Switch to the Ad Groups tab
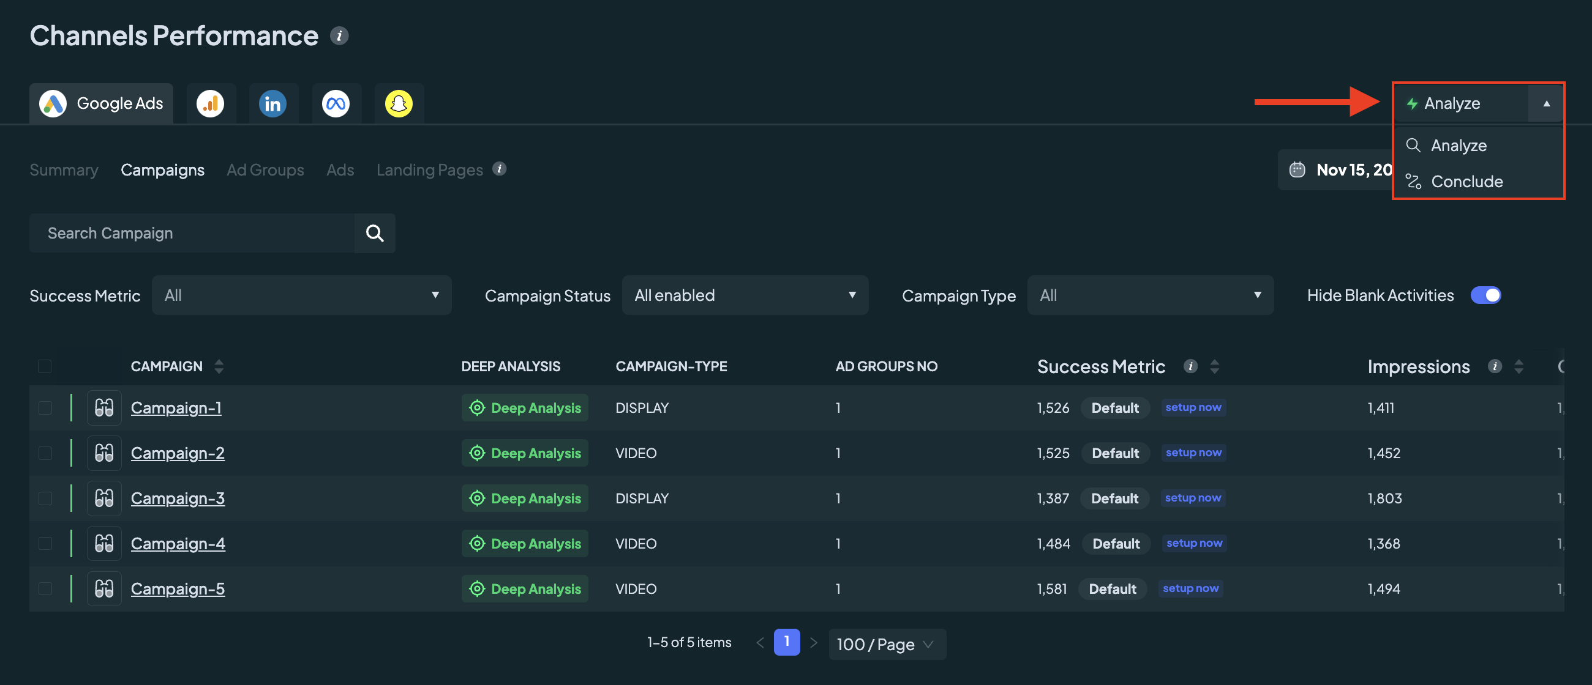The width and height of the screenshot is (1592, 685). point(265,169)
